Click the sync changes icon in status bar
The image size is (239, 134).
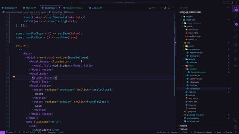pos(15,133)
